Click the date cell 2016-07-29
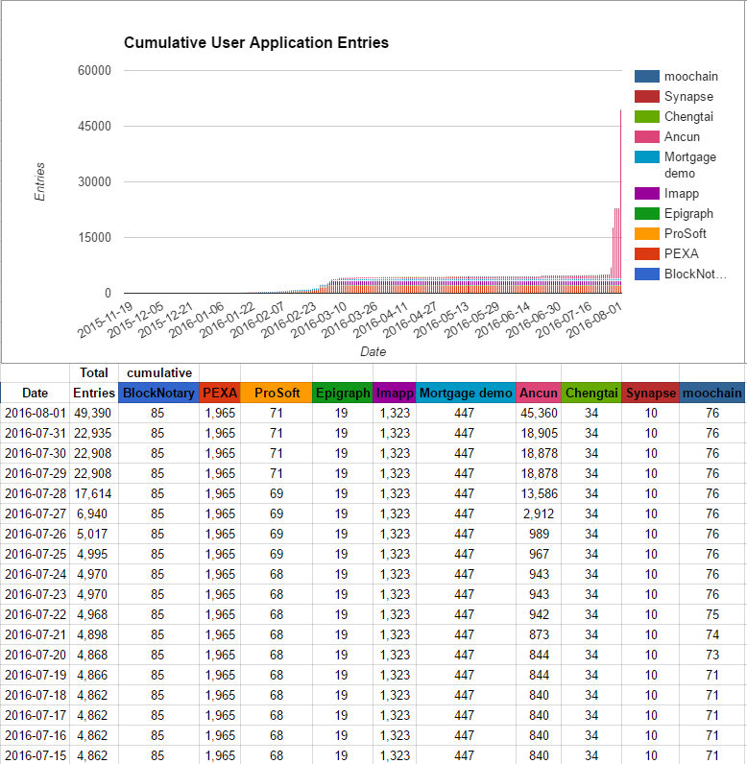This screenshot has width=747, height=764. pyautogui.click(x=36, y=473)
